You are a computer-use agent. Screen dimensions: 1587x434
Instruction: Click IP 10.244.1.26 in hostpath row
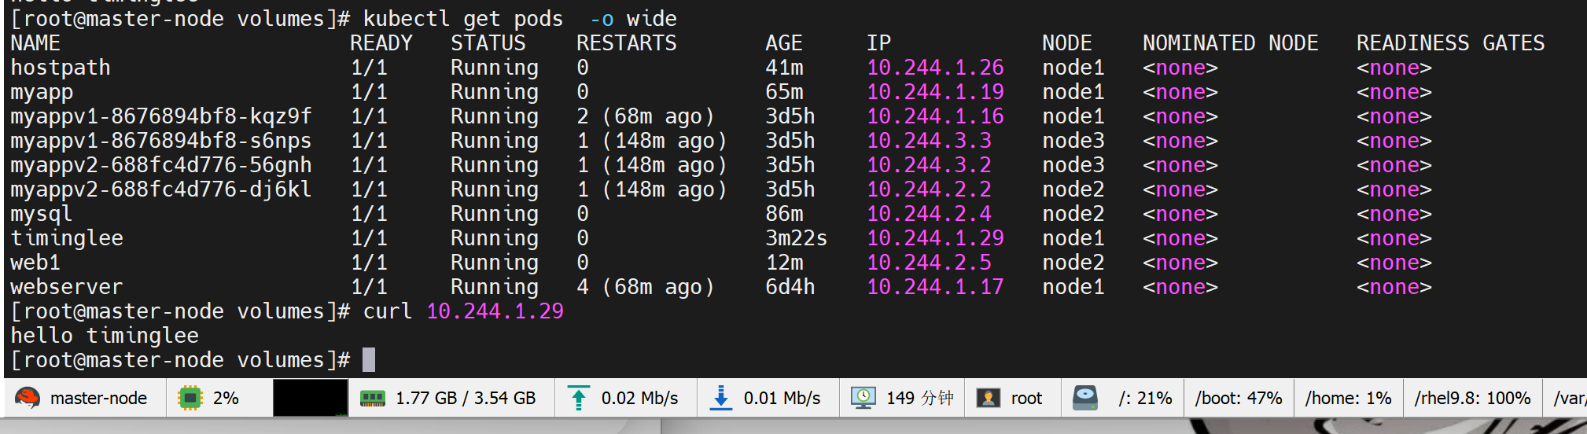coord(935,68)
